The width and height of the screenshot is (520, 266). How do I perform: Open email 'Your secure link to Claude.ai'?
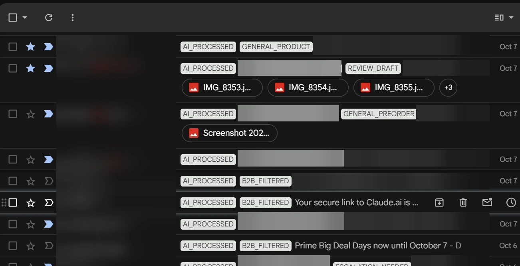(356, 202)
